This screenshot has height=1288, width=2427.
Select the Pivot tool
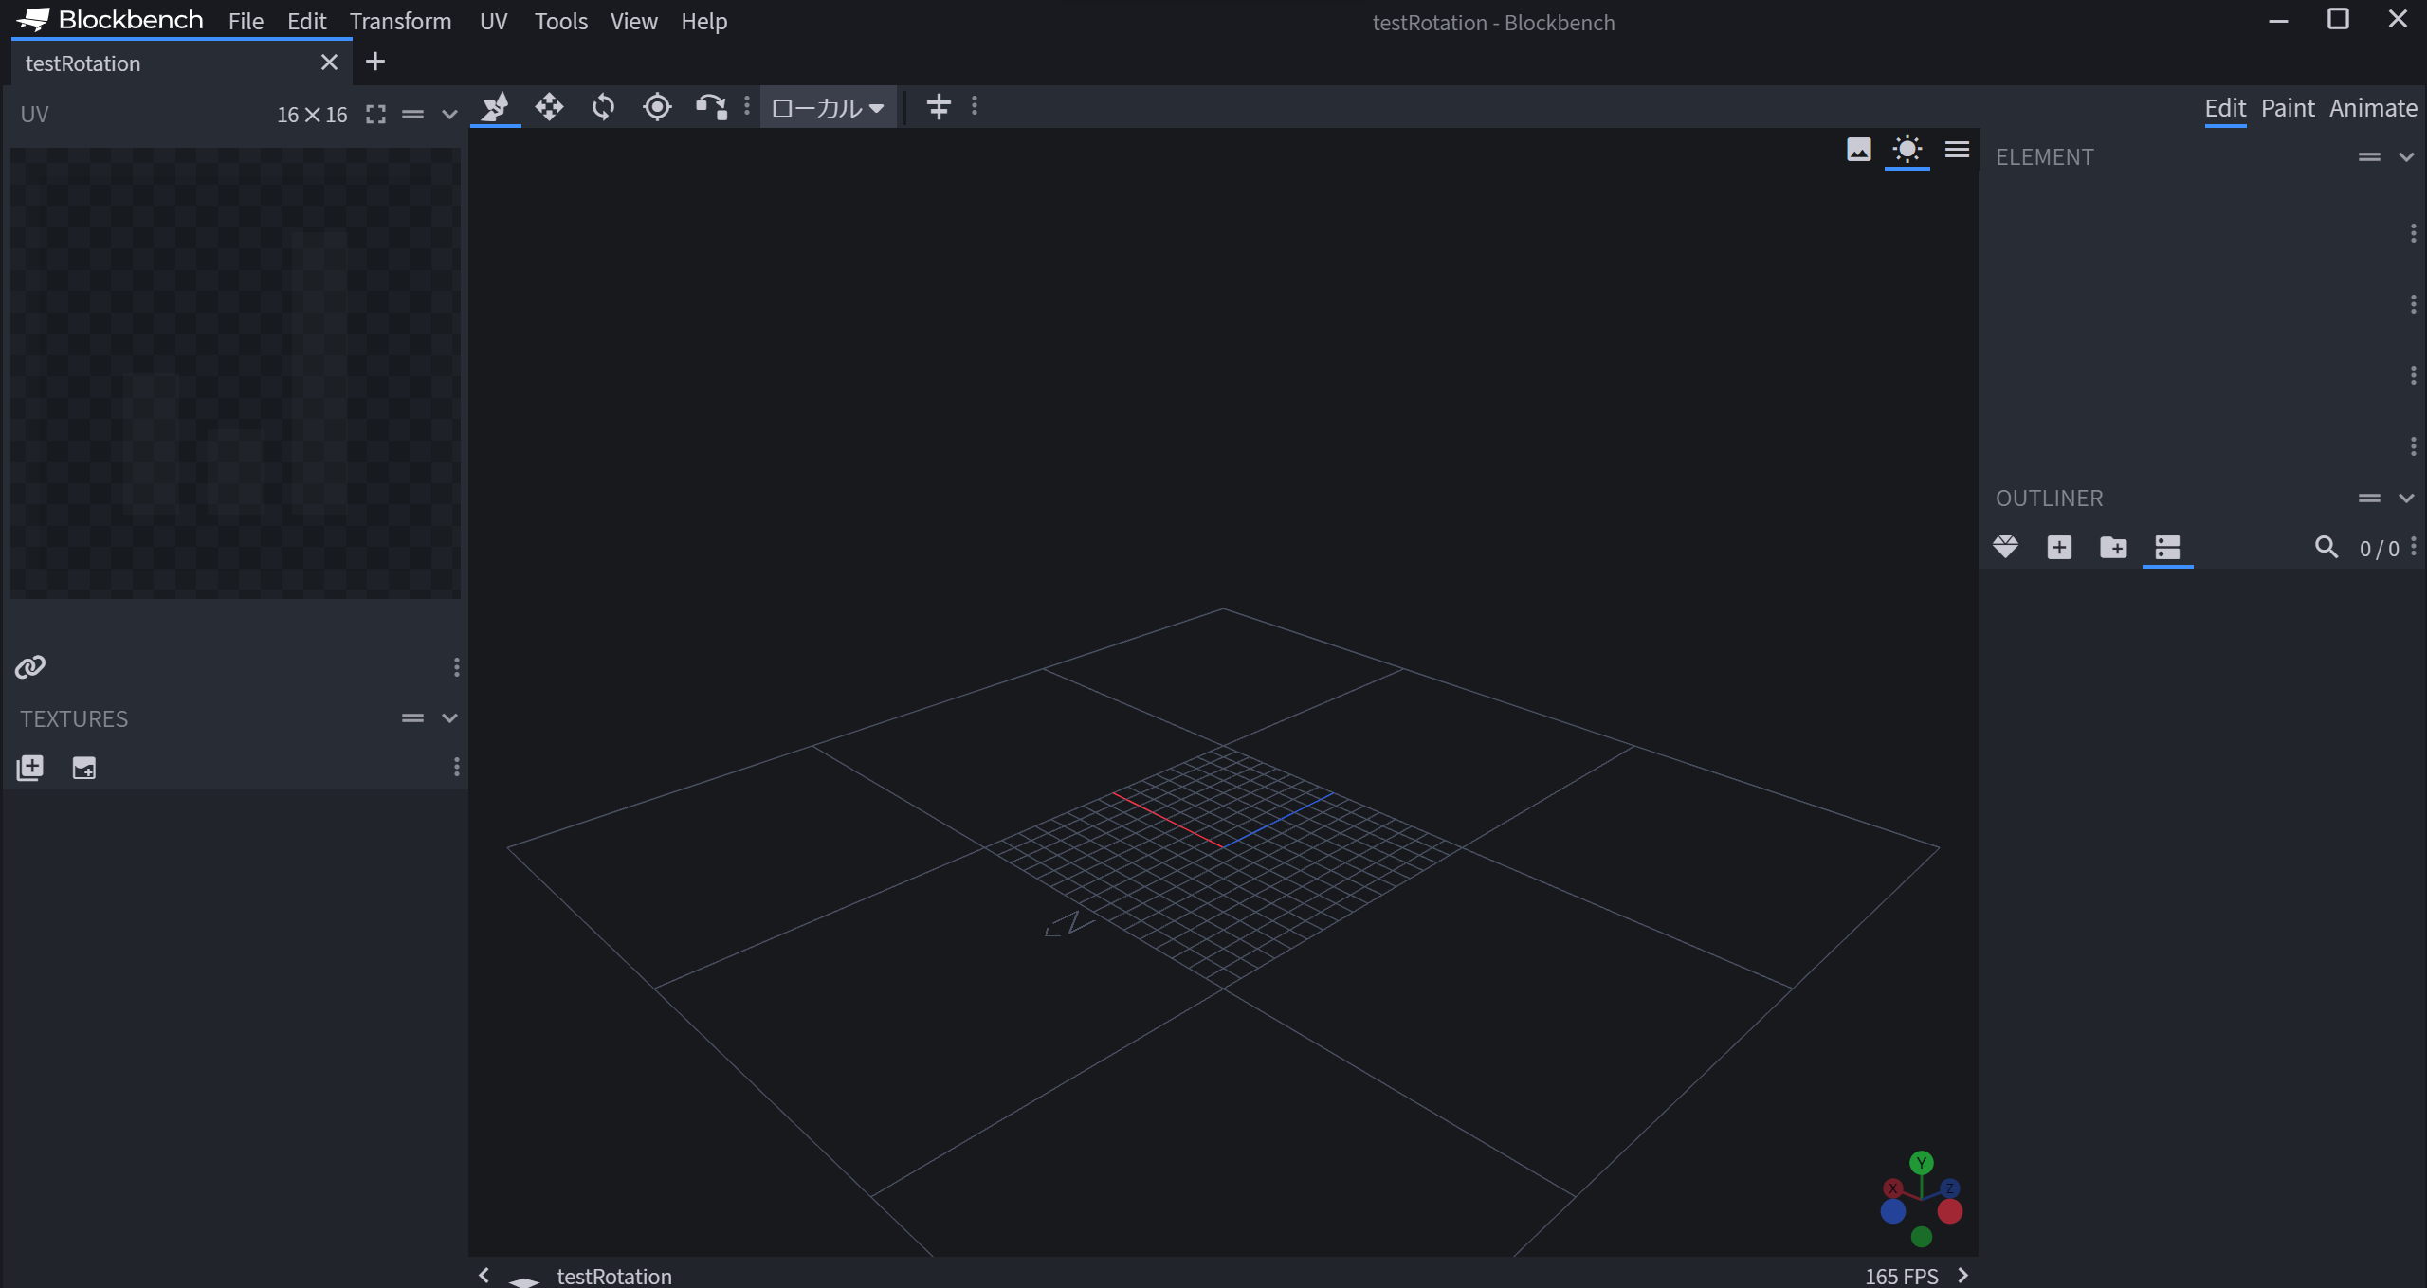pos(657,107)
